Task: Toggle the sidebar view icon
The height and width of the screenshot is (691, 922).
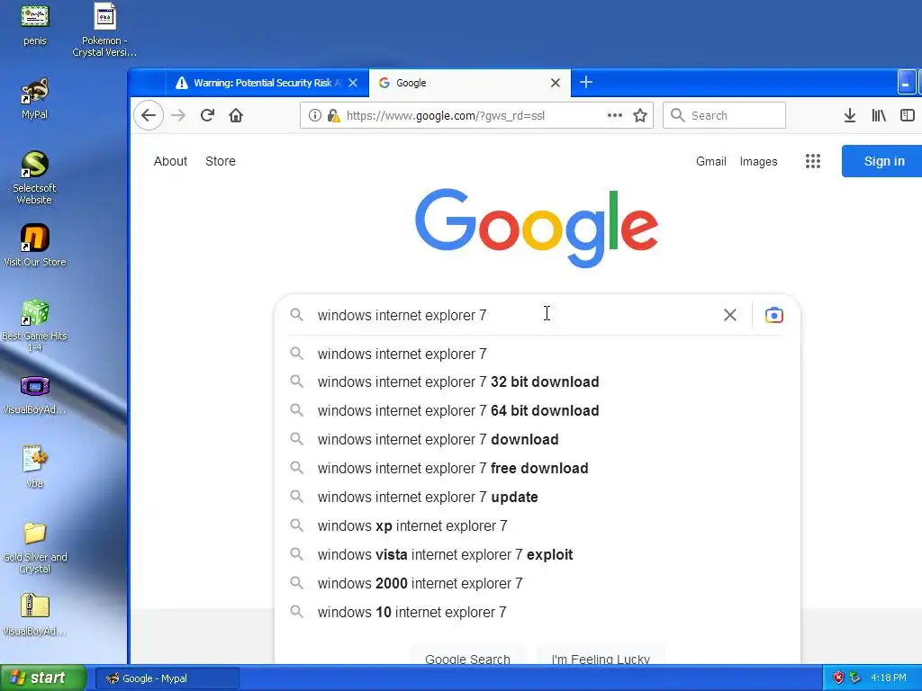Action: tap(907, 115)
